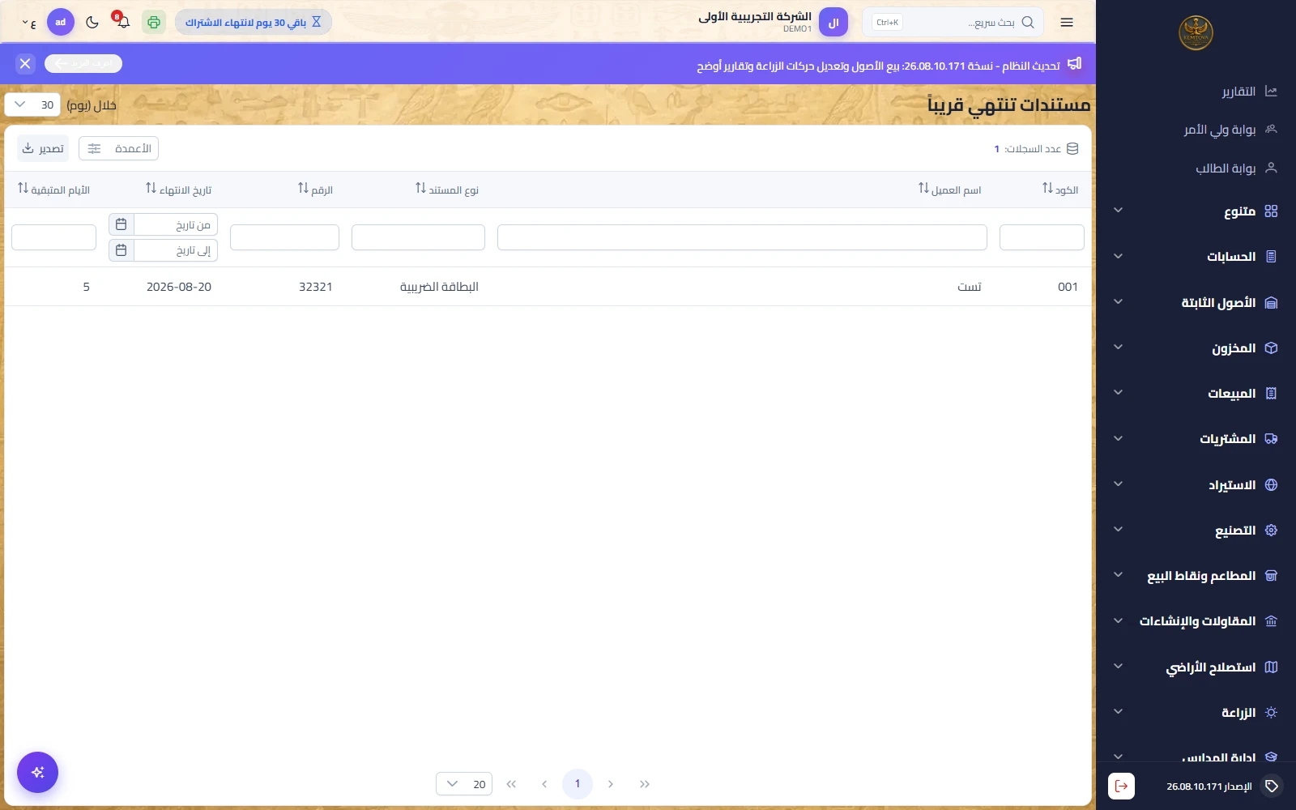Image resolution: width=1296 pixels, height=810 pixels.
Task: Click the 'من تاريخ' date field
Action: pos(176,224)
